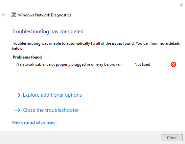Choose Close the troubleshooter
185x144 pixels.
tap(51, 110)
